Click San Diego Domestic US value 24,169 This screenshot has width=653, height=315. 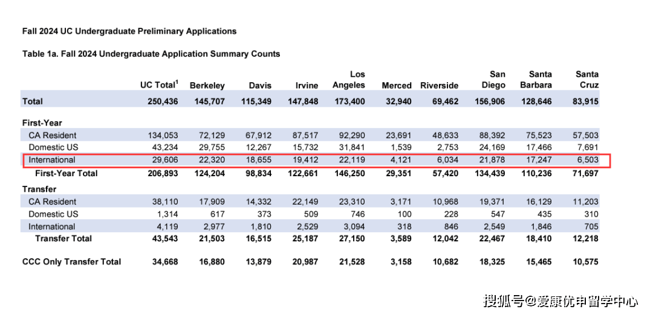493,147
